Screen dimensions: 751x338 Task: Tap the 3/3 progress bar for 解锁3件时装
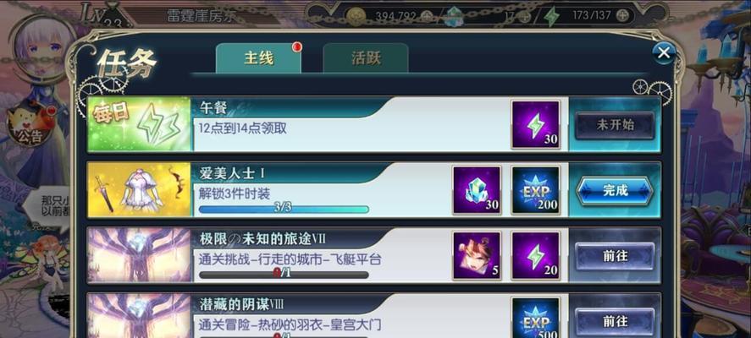[284, 209]
